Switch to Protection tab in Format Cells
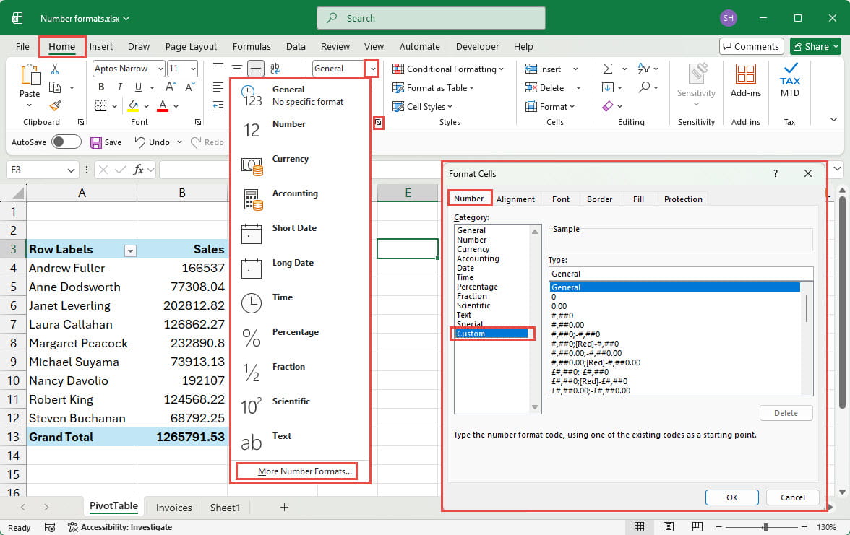Screen dimensions: 850x535 coord(683,199)
